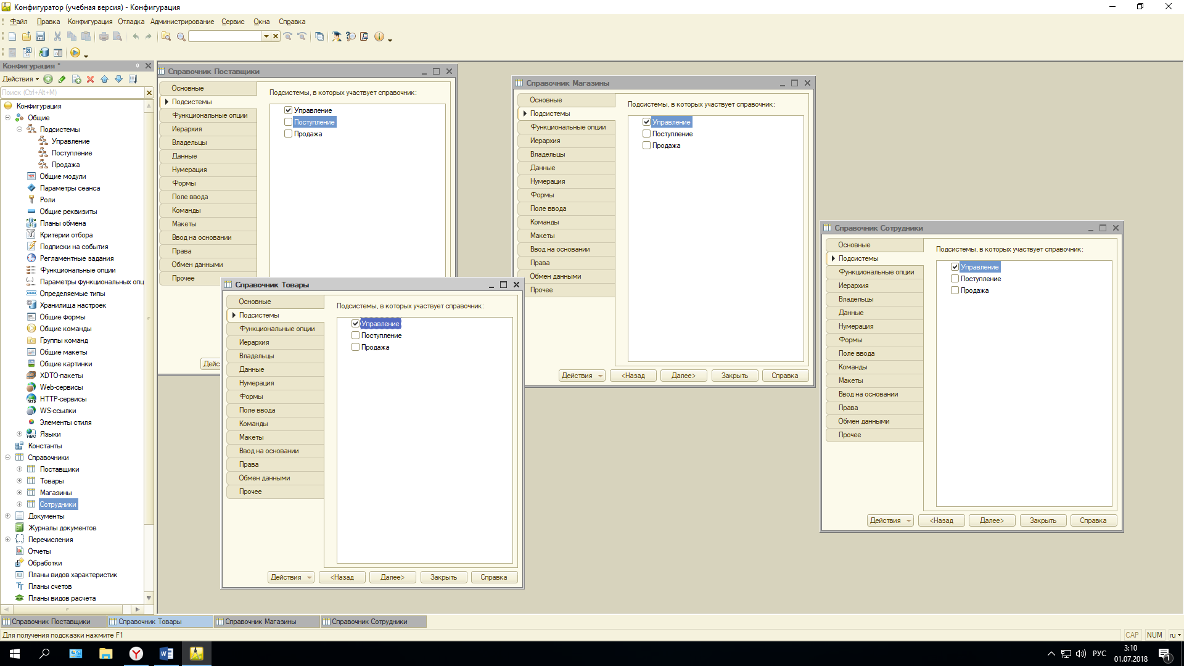This screenshot has width=1184, height=666.
Task: Click the Update database configuration icon
Action: pyautogui.click(x=44, y=53)
